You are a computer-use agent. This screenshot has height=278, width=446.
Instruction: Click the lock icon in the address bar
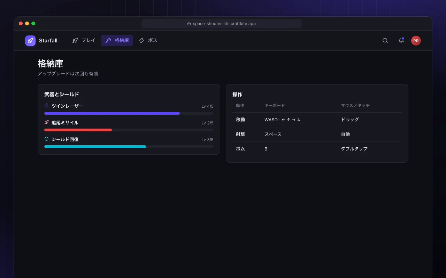(189, 24)
